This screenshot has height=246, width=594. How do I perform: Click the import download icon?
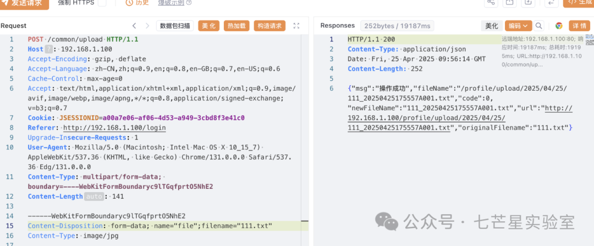coord(528,3)
